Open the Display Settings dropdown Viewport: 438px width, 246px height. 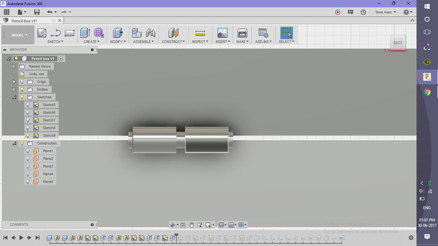point(222,225)
